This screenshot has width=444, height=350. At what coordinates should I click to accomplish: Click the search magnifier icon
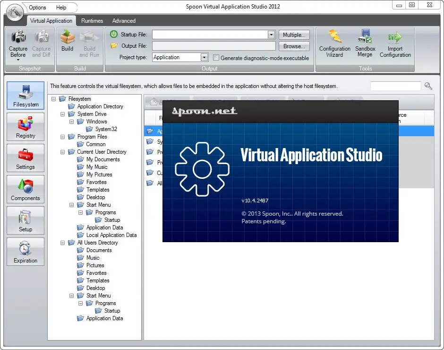(x=428, y=86)
